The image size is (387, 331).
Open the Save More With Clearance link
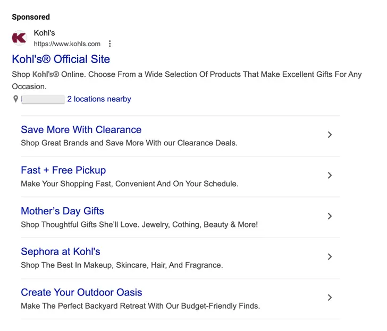(x=81, y=130)
